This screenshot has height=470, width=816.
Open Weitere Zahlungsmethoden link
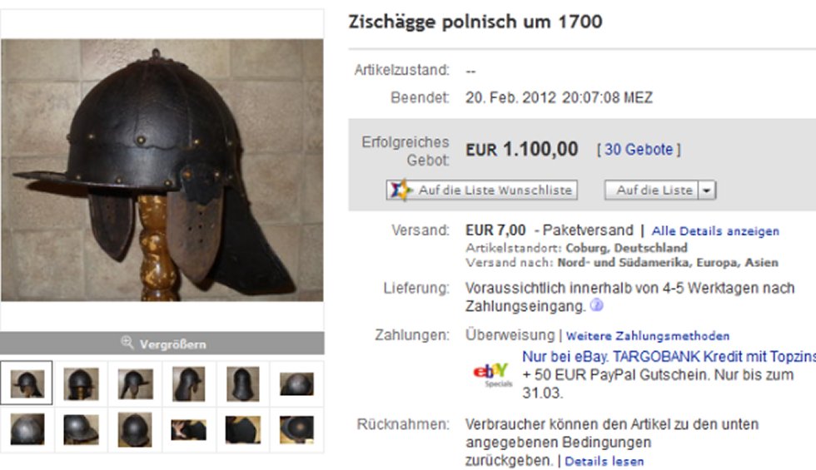648,336
